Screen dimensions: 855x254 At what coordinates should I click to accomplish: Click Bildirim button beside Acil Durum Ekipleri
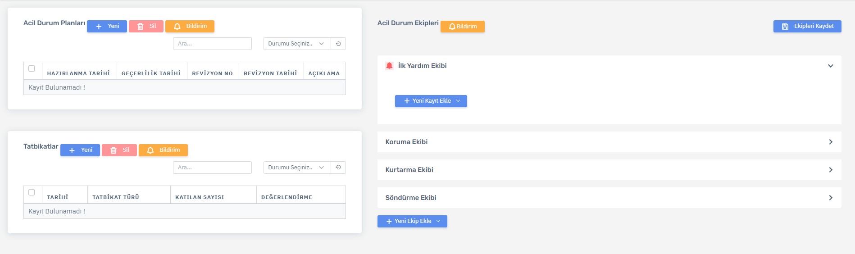click(x=463, y=27)
